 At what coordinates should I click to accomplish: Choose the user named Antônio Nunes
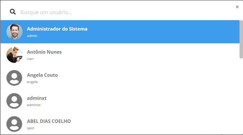(x=44, y=52)
